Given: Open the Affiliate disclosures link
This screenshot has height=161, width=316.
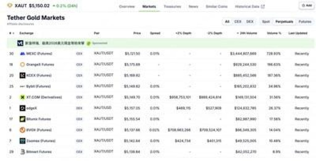Looking at the screenshot, I should (x=21, y=24).
